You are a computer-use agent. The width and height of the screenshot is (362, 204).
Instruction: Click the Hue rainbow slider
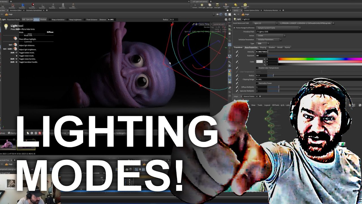coord(320,59)
